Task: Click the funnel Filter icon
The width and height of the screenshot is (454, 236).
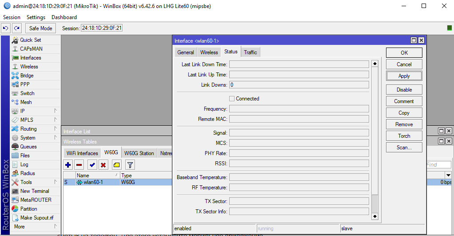Action: (x=130, y=165)
